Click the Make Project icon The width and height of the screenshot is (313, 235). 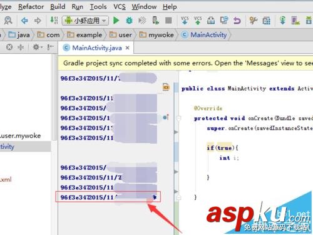point(54,21)
